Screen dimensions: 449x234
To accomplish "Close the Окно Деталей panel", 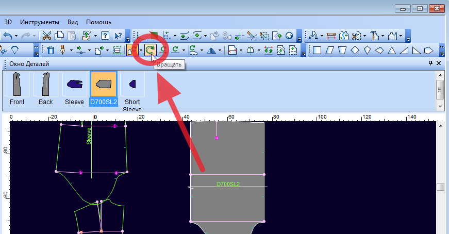I will (439, 63).
